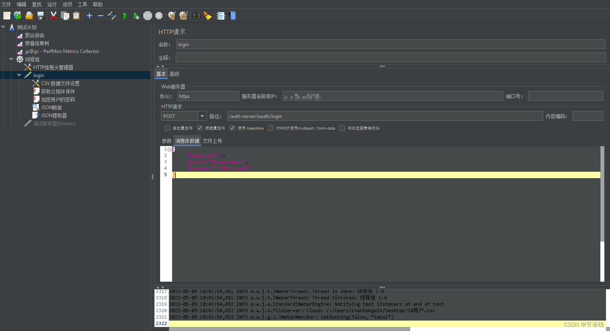Open the 文件 menu

(x=6, y=4)
